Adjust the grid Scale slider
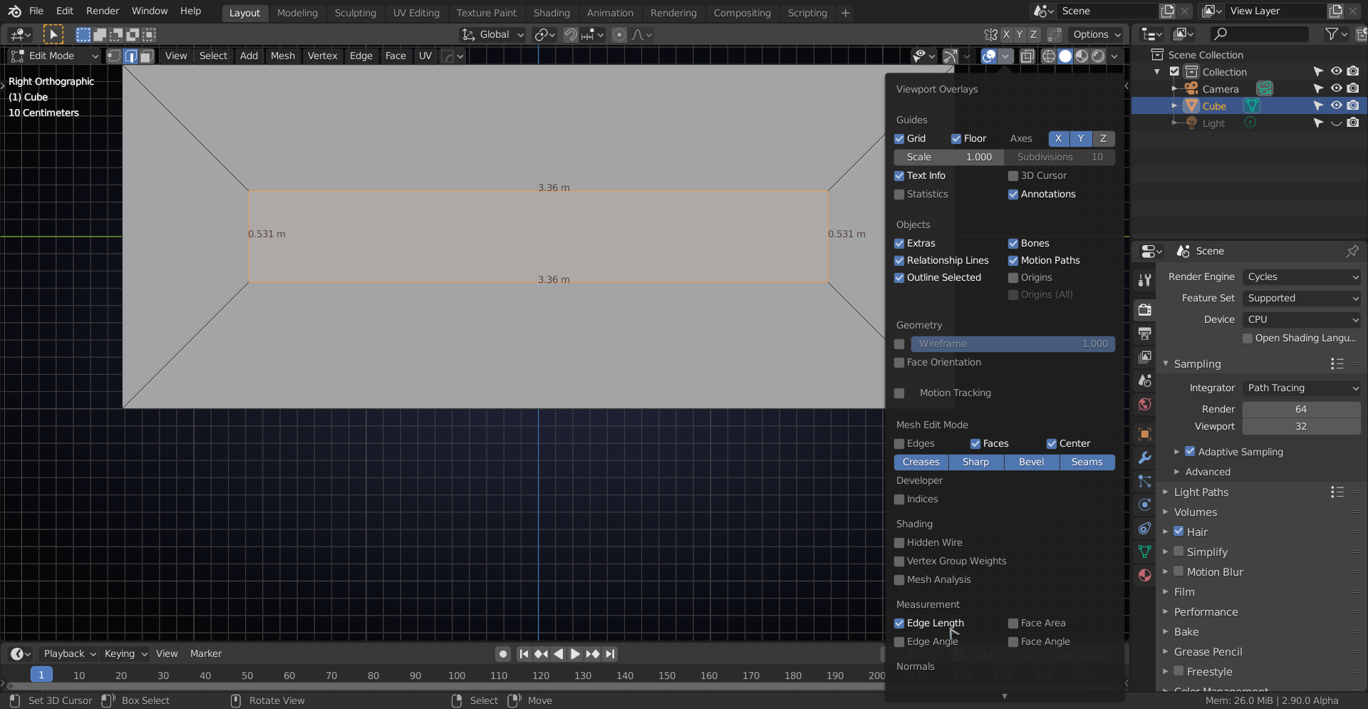 click(948, 157)
